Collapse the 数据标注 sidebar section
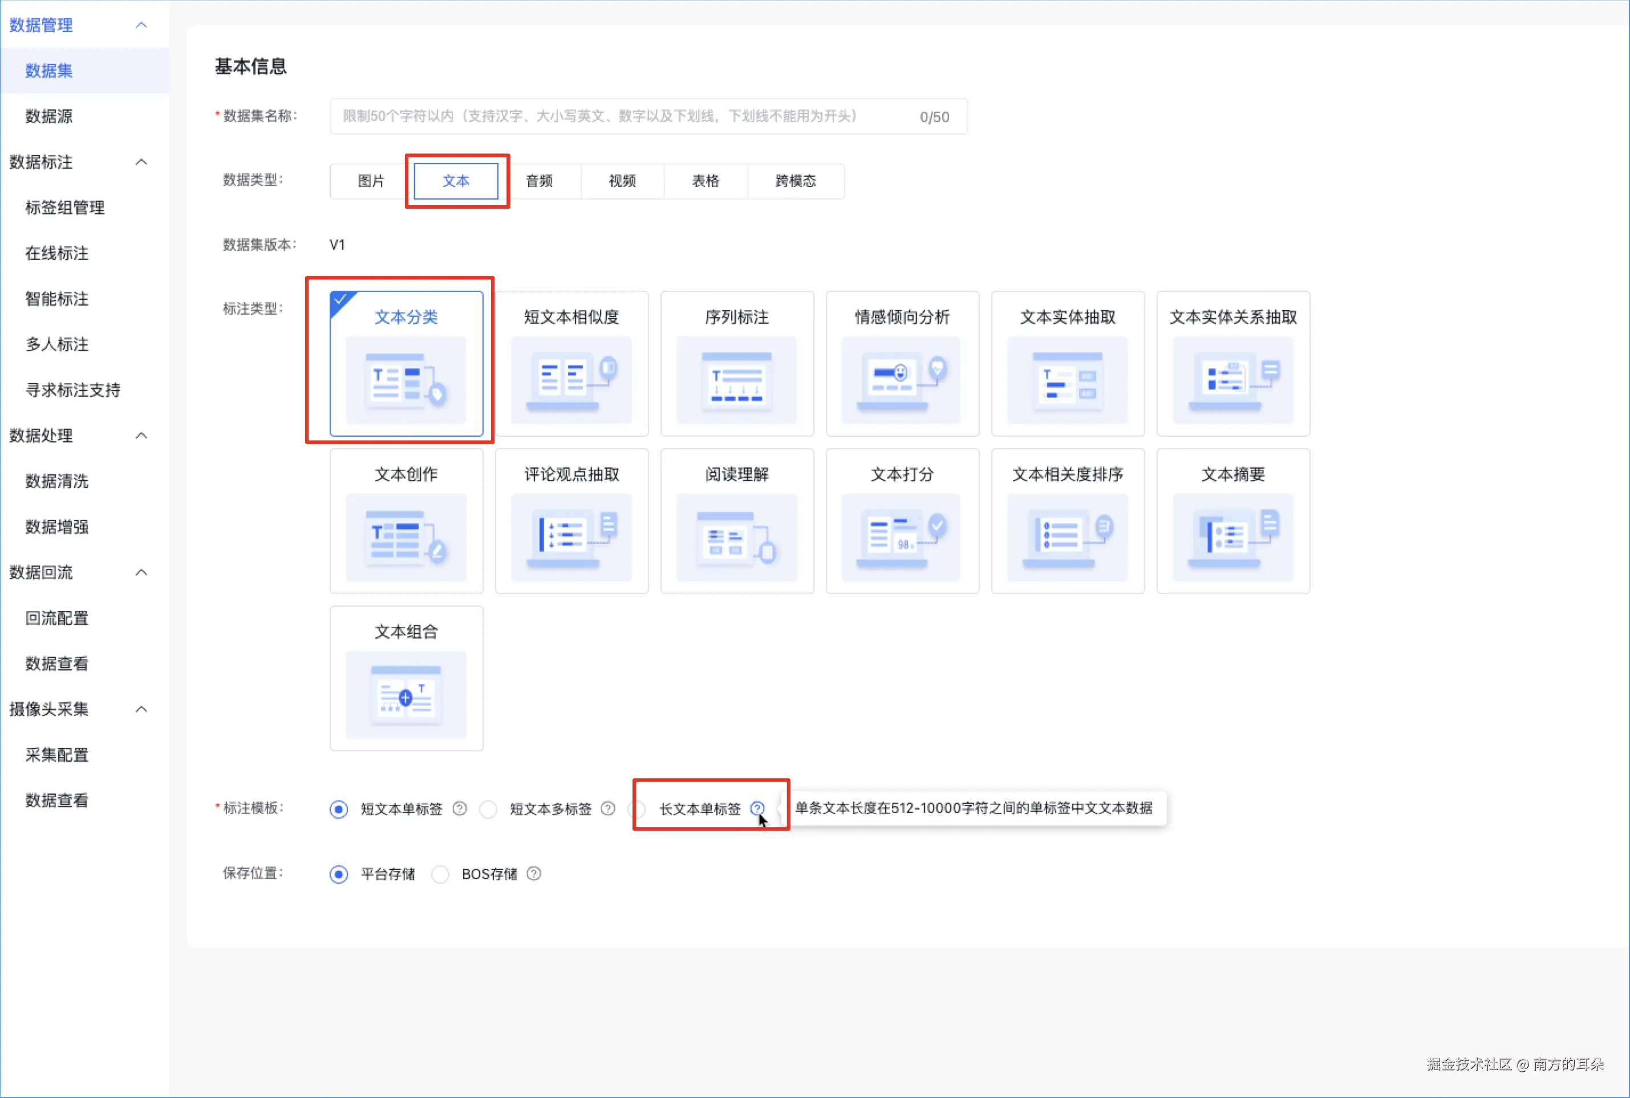This screenshot has height=1098, width=1630. coord(141,162)
